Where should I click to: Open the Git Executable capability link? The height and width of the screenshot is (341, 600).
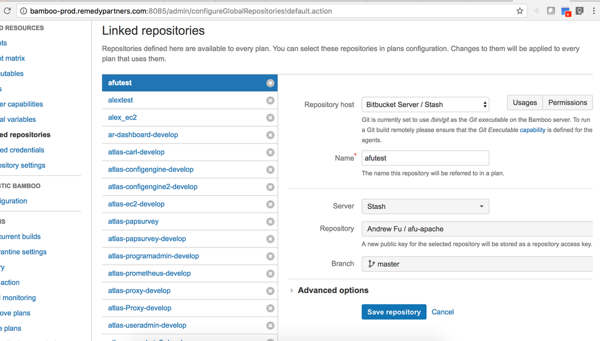[x=532, y=130]
